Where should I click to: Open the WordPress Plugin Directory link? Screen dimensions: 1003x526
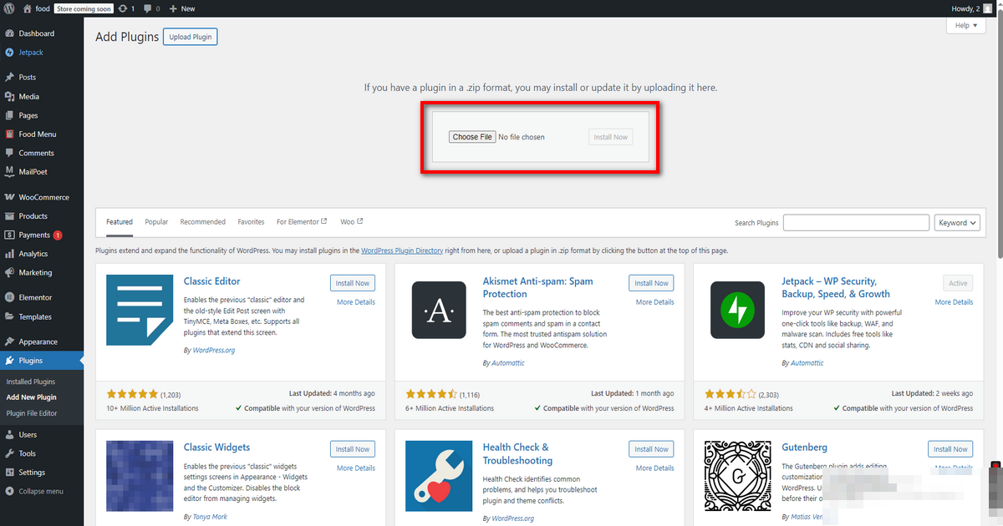(x=402, y=250)
